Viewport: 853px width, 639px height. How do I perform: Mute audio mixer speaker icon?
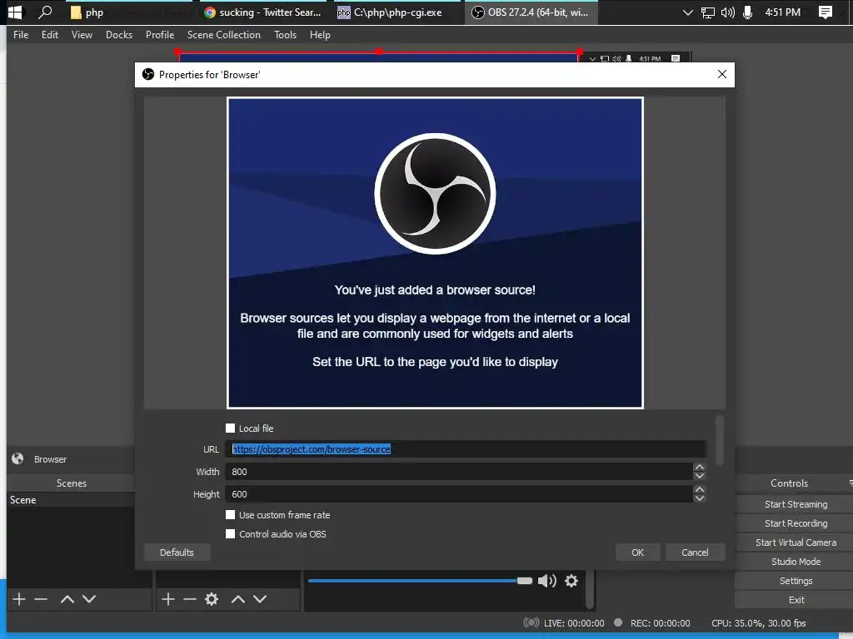[546, 581]
